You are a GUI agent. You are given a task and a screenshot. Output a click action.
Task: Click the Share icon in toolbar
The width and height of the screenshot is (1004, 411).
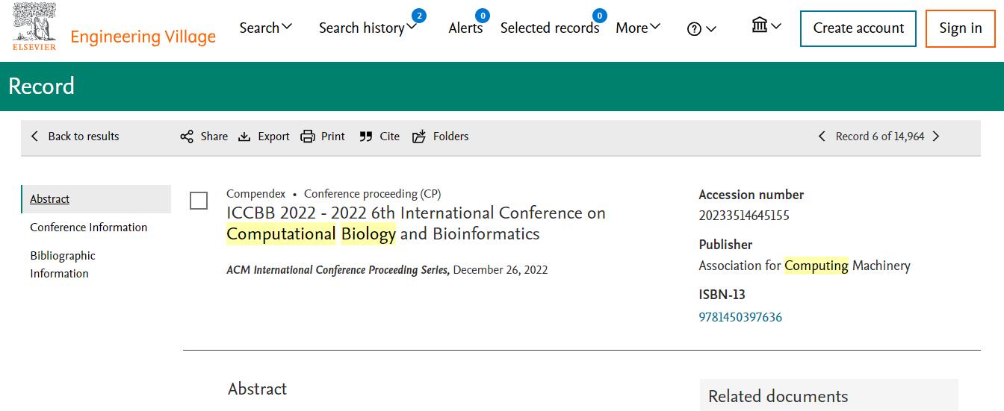187,137
